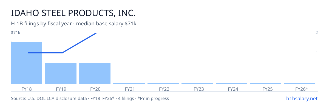Select the FY20 filings bar

[x=95, y=74]
